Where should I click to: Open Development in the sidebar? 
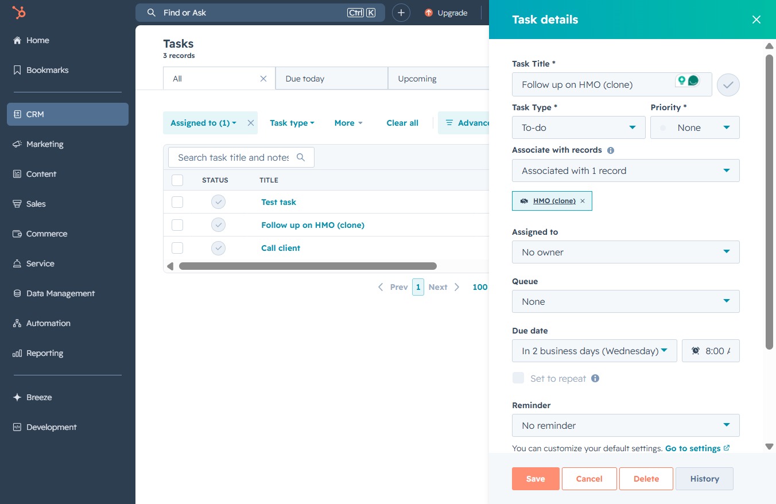coord(51,427)
